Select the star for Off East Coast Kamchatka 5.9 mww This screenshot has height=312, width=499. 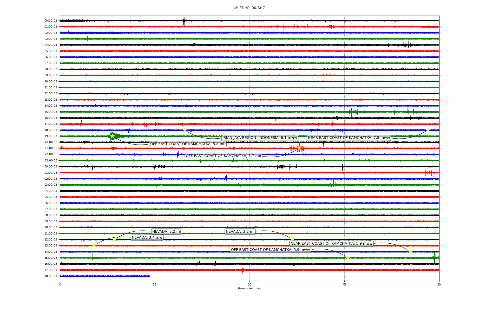click(348, 258)
